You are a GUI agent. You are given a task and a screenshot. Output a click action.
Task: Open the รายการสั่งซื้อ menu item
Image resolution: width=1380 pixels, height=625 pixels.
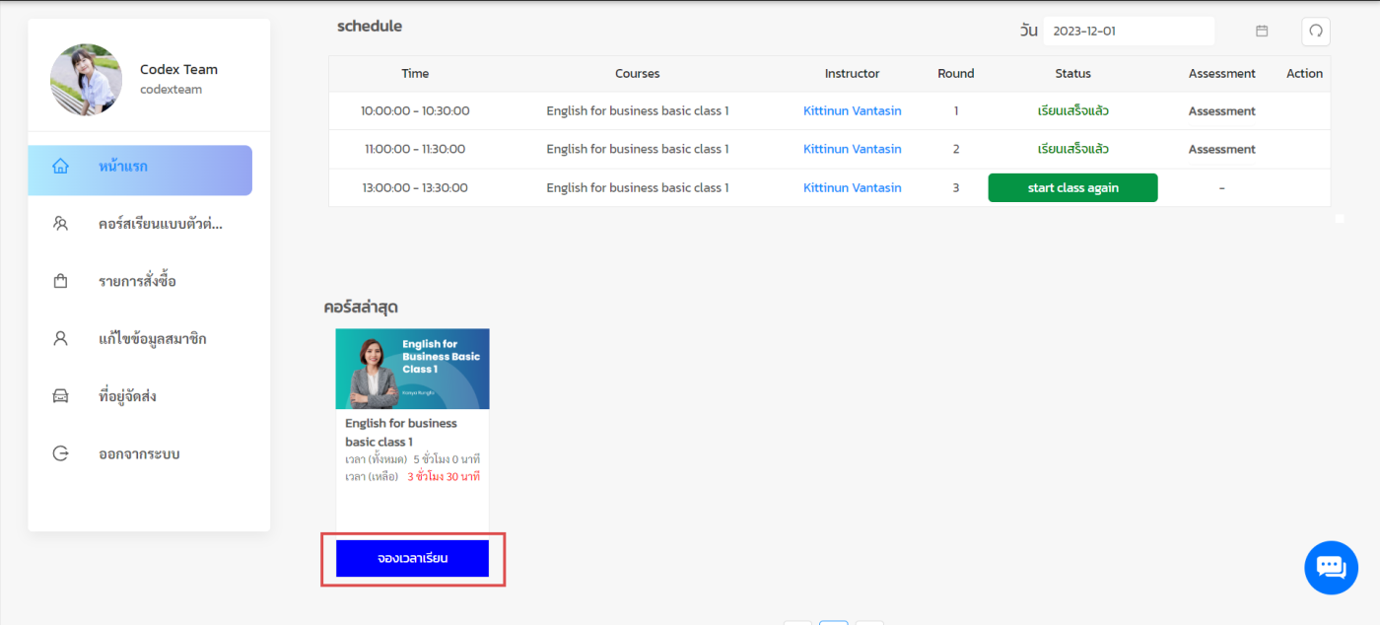tap(137, 282)
